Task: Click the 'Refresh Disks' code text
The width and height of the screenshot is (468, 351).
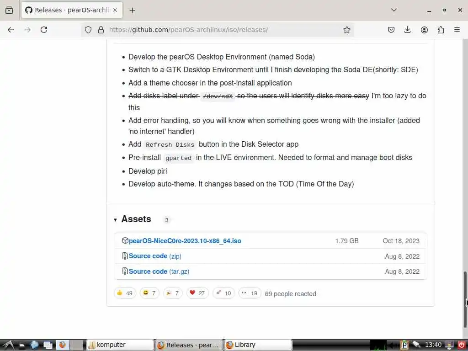Action: tap(170, 145)
